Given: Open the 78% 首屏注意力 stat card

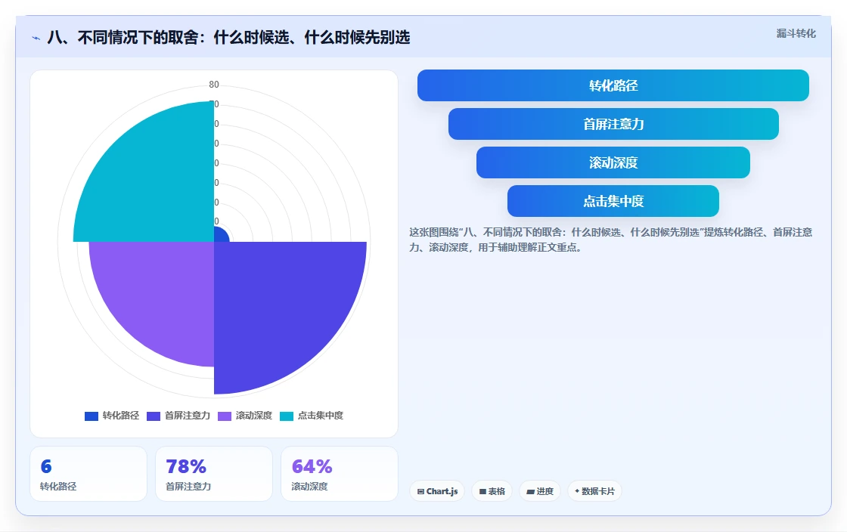Looking at the screenshot, I should (x=214, y=474).
